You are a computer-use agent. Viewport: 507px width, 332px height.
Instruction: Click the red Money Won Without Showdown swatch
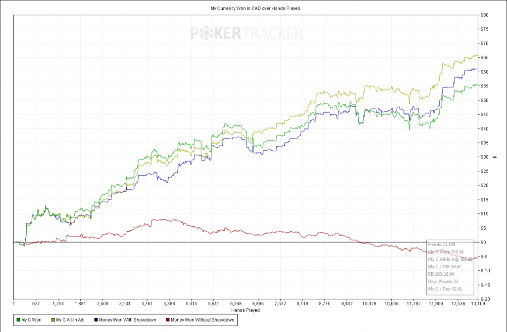point(168,320)
